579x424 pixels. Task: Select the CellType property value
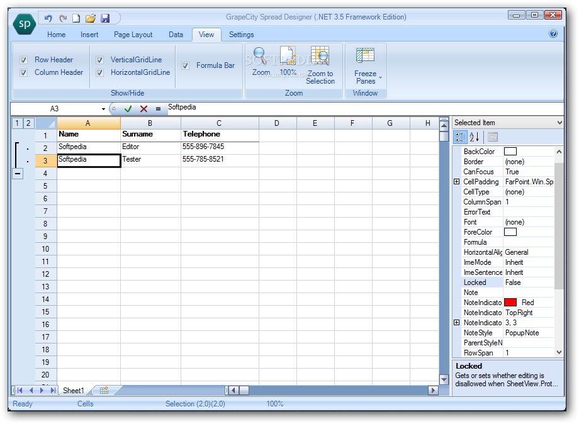(529, 192)
